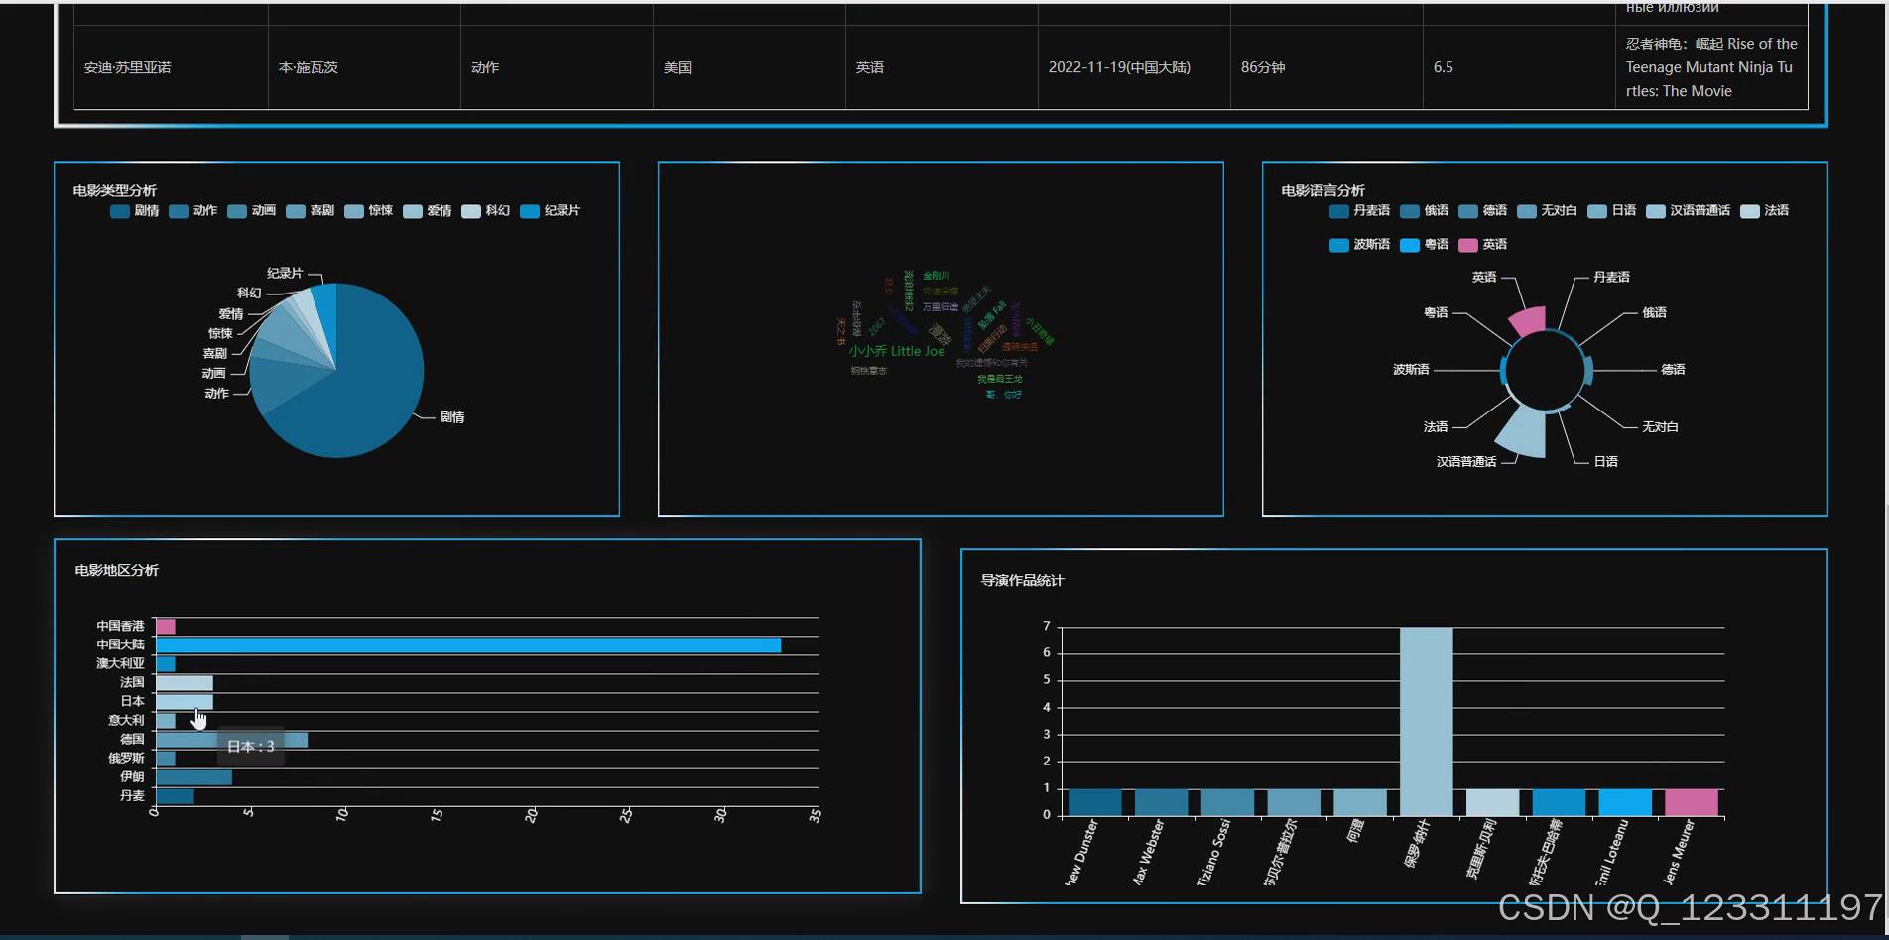Click the 伊朗 bar in region chart
The width and height of the screenshot is (1889, 940).
point(194,777)
